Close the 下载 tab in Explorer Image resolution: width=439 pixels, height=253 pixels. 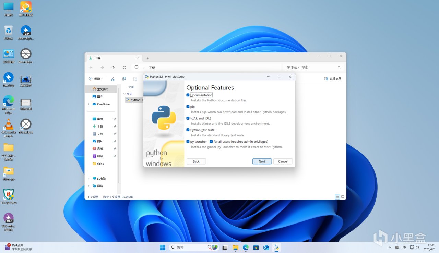(x=138, y=58)
